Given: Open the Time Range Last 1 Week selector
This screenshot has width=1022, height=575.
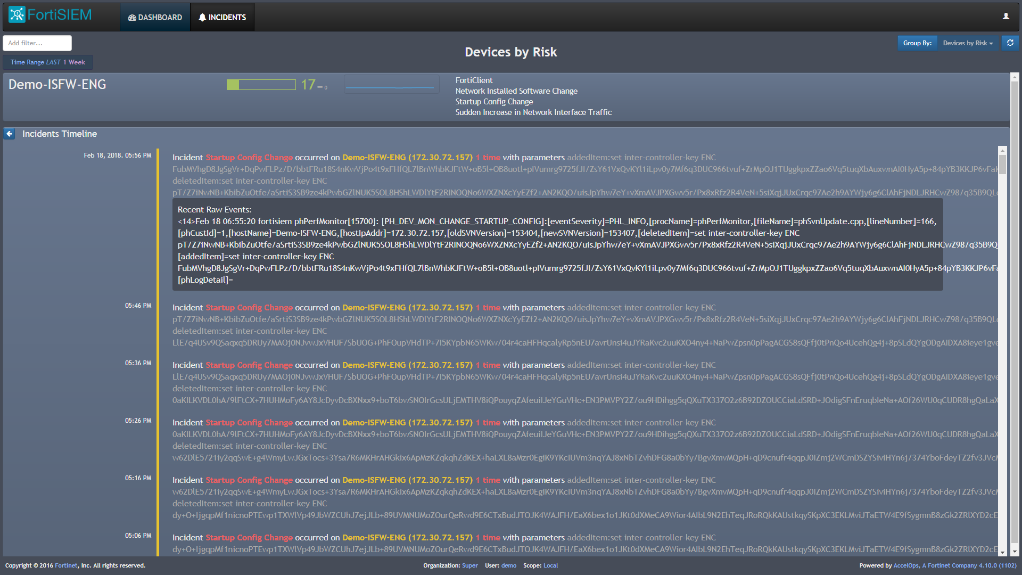Looking at the screenshot, I should tap(47, 62).
